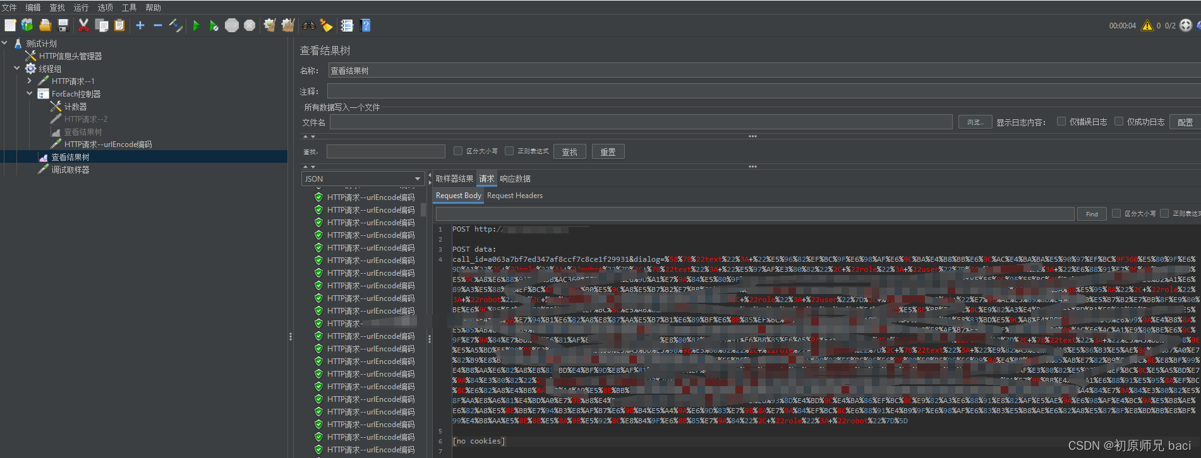
Task: Enable 区分大小写 checkbox beside the 查找 button
Action: [458, 151]
